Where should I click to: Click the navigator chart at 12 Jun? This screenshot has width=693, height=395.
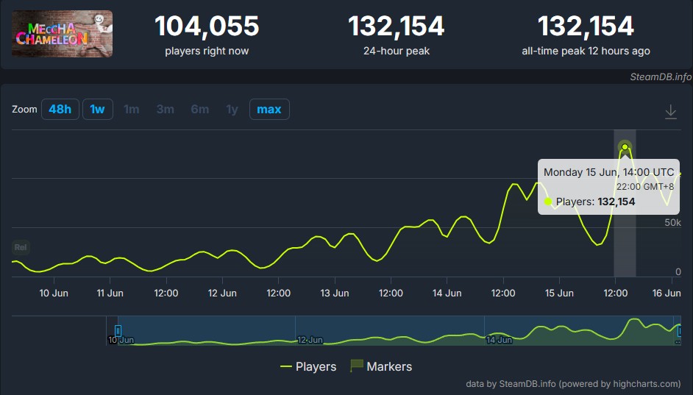click(x=310, y=340)
